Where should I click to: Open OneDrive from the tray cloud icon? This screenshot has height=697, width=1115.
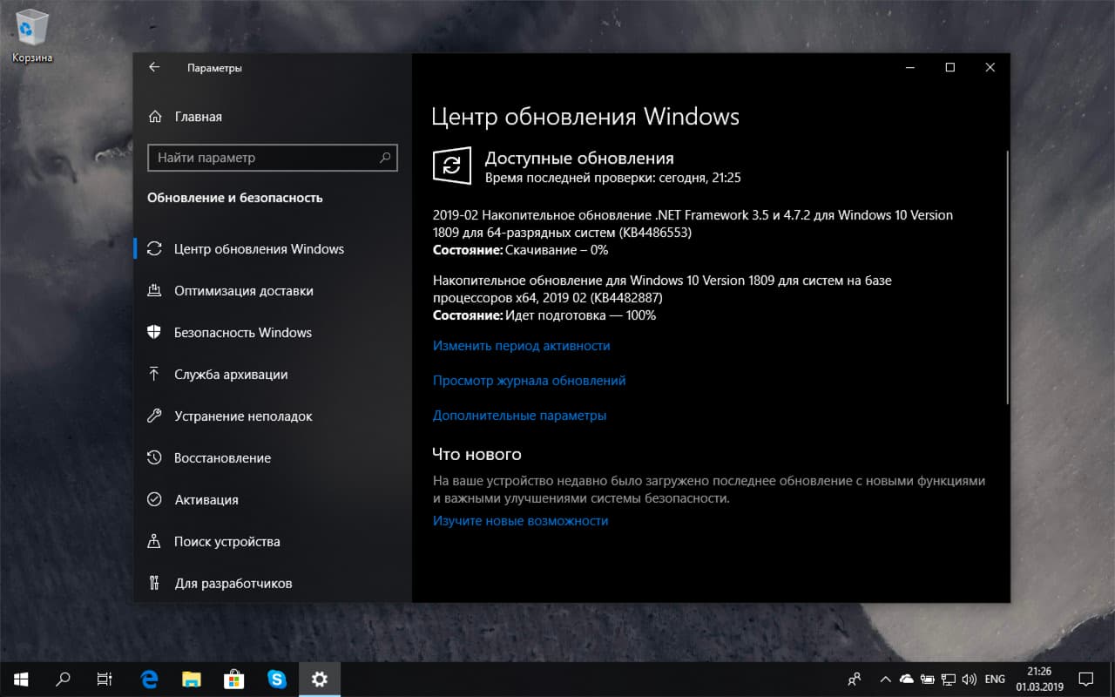pos(906,679)
